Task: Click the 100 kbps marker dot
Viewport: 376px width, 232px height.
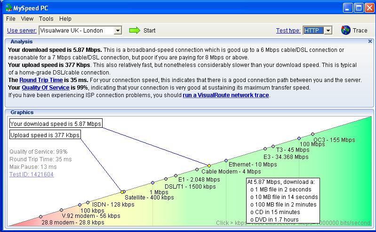Action: (x=80, y=205)
